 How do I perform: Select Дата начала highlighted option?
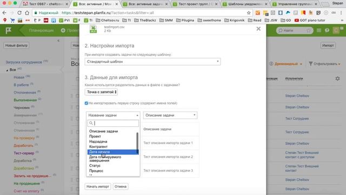point(113,152)
